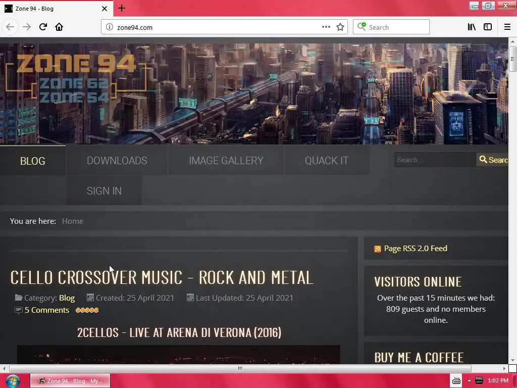
Task: Open the DOWNLOADS menu item
Action: click(x=117, y=160)
